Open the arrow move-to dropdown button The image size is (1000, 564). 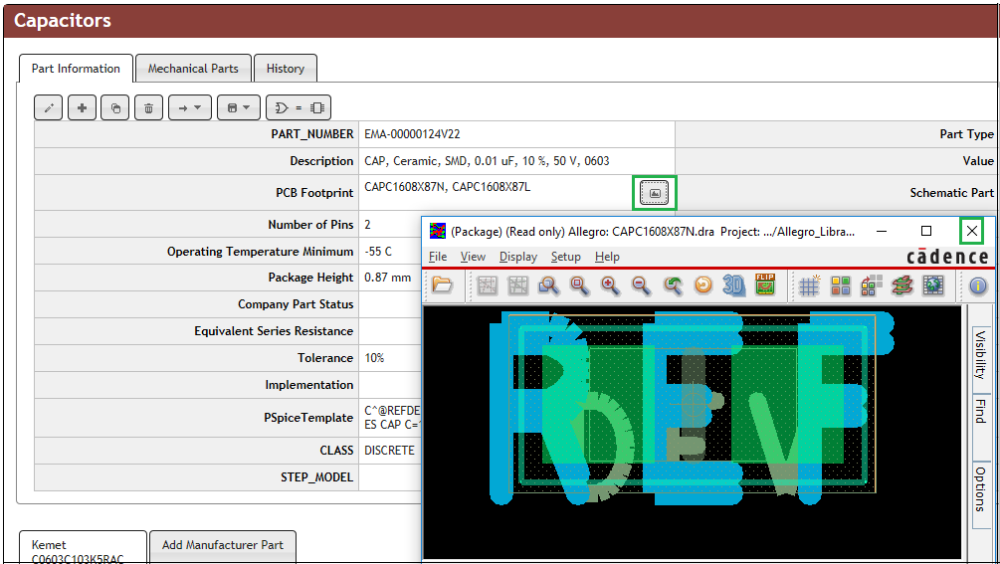click(x=189, y=107)
